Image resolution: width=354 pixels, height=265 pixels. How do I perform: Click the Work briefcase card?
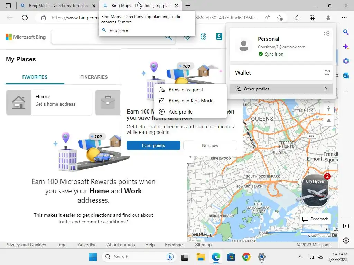tap(108, 102)
